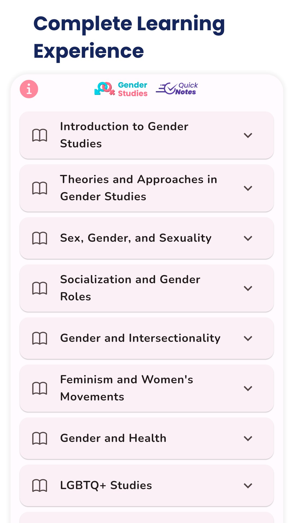Expand Theories and Approaches in Gender Studies
This screenshot has width=294, height=523.
(248, 188)
